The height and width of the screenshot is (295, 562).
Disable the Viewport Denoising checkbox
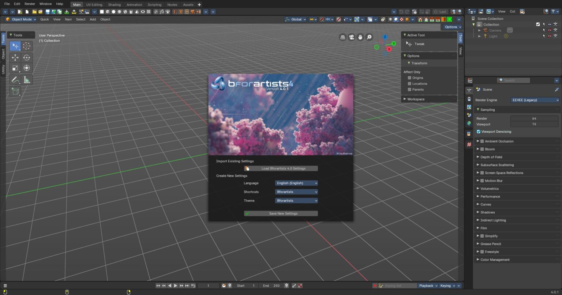click(478, 132)
